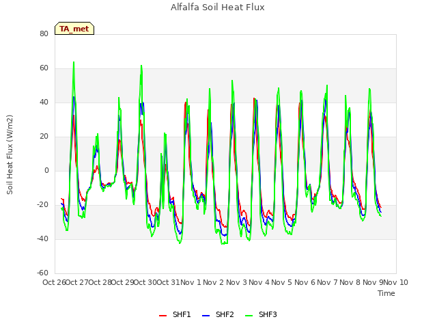The width and height of the screenshot is (437, 328).
Task: Click the blue SHF2 legend color marker
Action: pyautogui.click(x=206, y=316)
